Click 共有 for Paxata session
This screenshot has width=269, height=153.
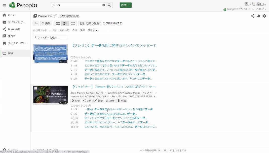[x=87, y=101]
